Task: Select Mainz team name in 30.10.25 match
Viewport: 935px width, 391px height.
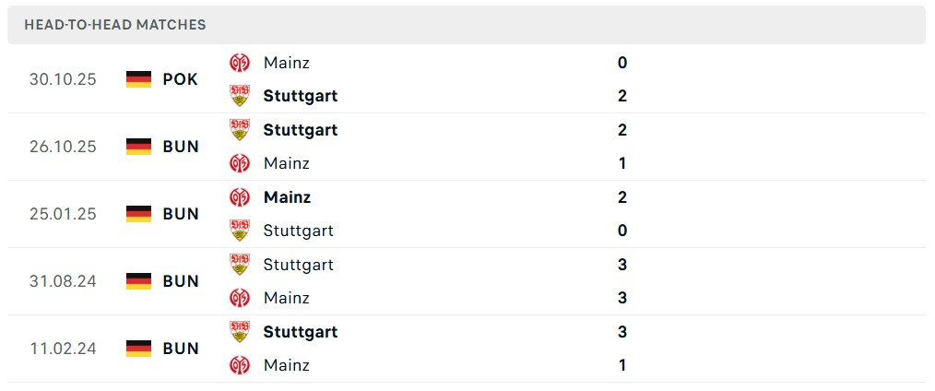Action: click(286, 63)
